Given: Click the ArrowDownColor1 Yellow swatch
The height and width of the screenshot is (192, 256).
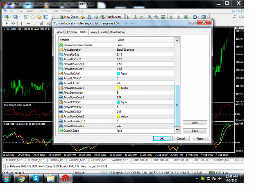Looking at the screenshot, I should point(118,88).
